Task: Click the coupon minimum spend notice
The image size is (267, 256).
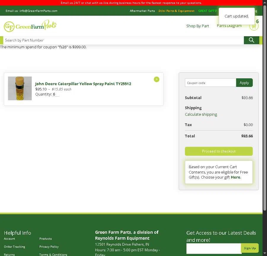Action: click(43, 47)
